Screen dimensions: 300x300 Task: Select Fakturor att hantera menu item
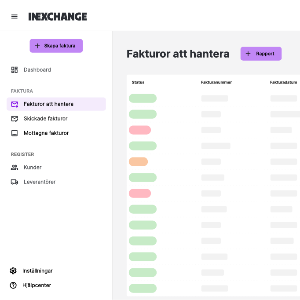[x=56, y=104]
